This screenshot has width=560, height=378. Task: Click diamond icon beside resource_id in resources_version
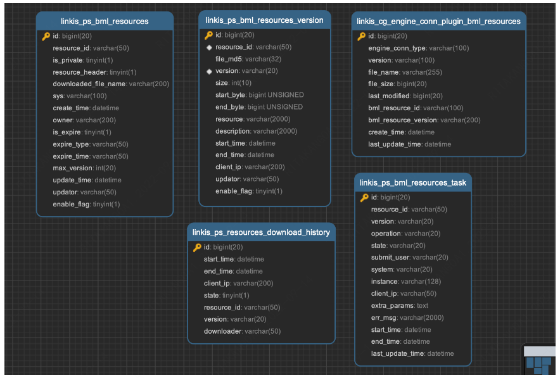209,47
